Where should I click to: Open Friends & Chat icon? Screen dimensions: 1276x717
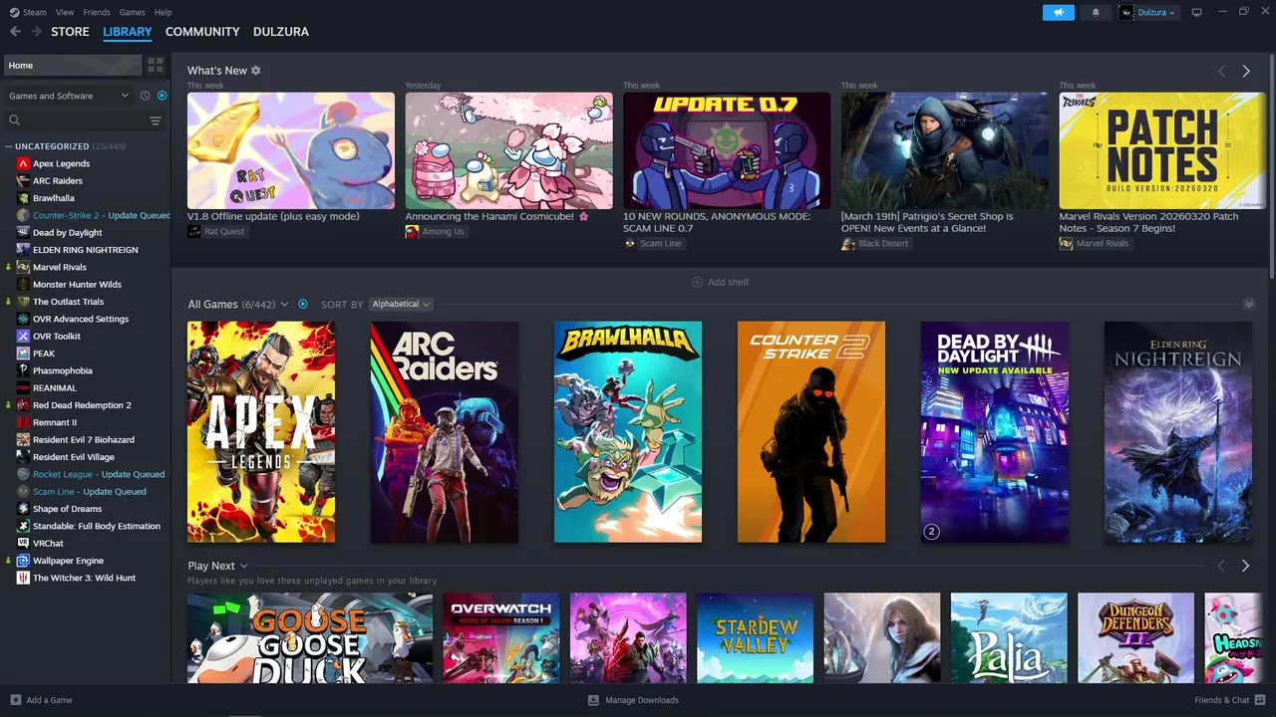(1260, 700)
